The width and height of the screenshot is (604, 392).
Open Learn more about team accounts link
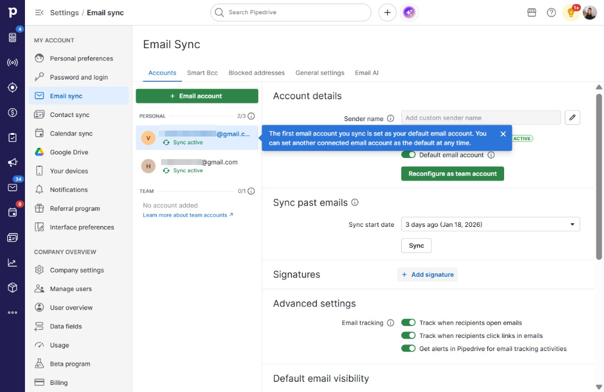coord(188,215)
